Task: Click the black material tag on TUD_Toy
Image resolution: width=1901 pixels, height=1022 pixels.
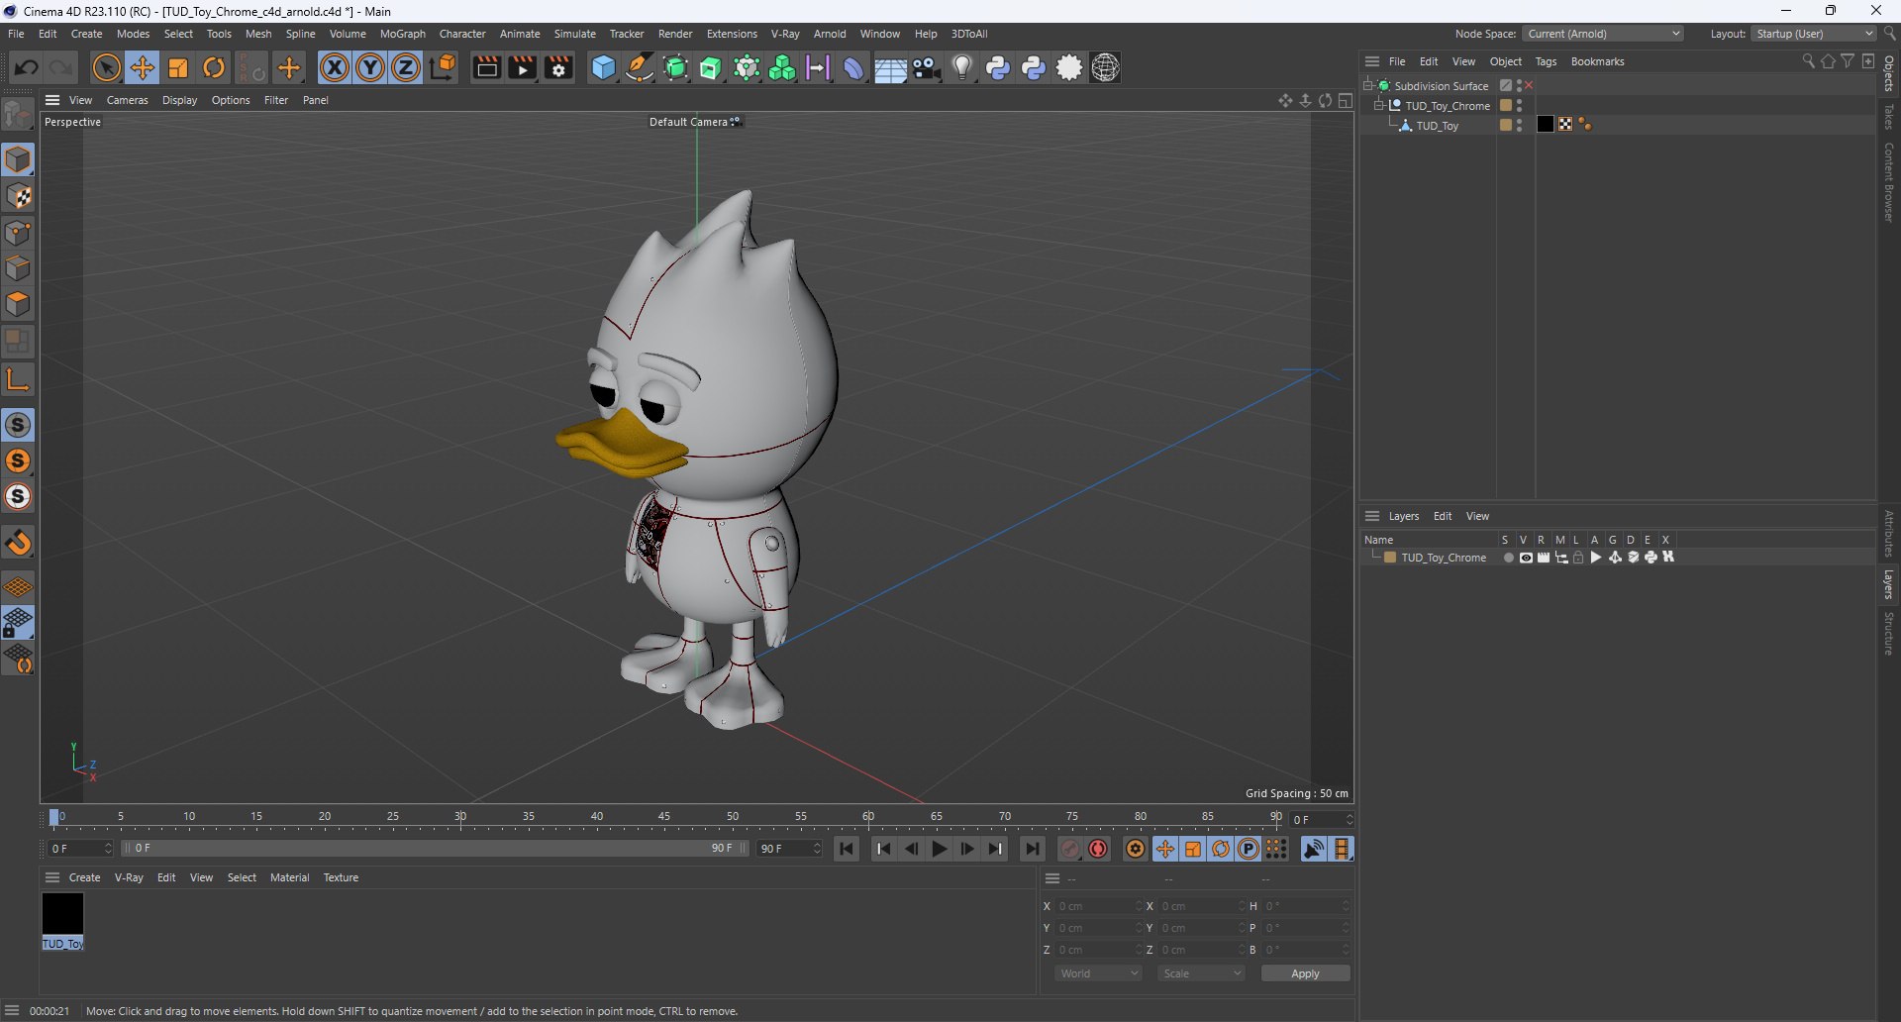Action: [1546, 125]
